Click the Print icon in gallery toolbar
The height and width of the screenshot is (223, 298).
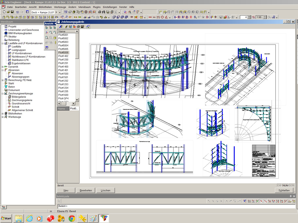79,27
